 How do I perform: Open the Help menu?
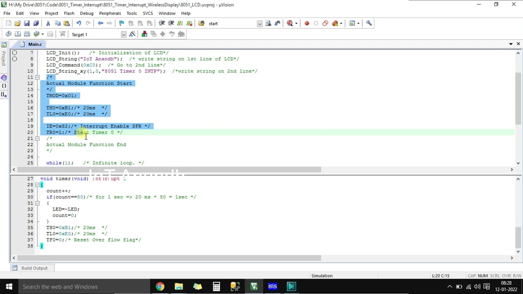[186, 13]
